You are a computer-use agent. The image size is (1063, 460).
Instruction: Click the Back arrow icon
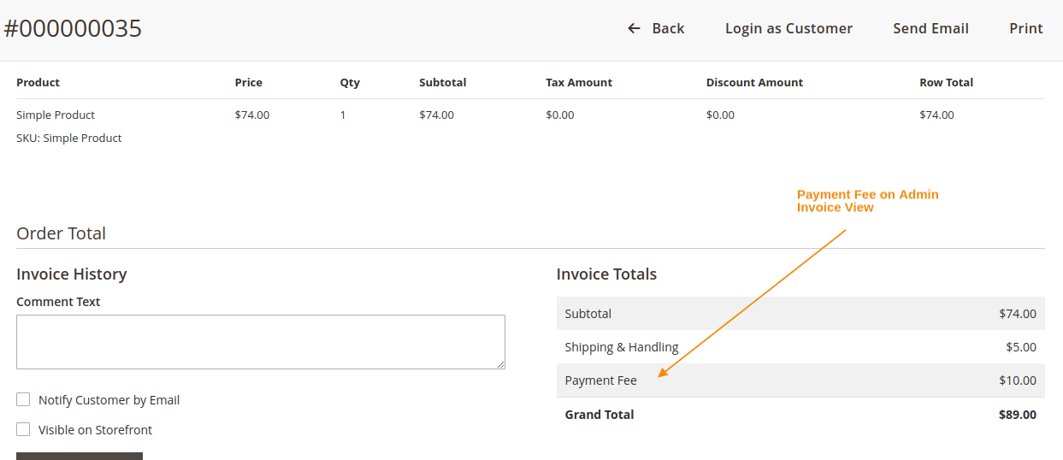tap(634, 28)
